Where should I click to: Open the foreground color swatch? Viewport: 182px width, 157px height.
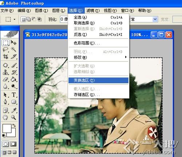(x=7, y=128)
